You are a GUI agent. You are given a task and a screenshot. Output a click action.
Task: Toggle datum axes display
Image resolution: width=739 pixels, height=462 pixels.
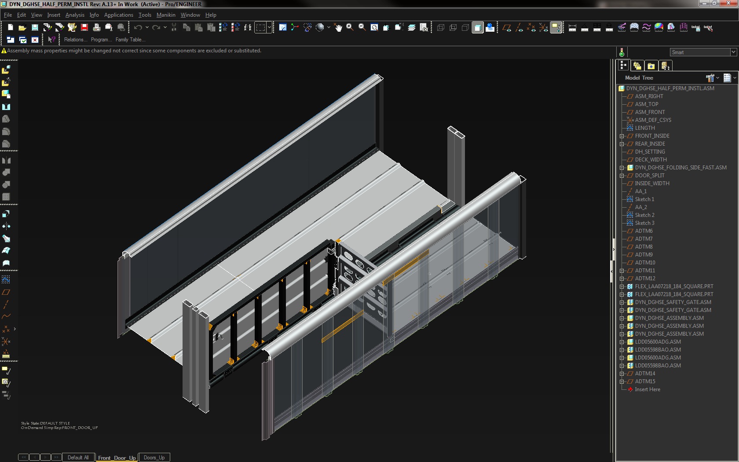pyautogui.click(x=519, y=27)
